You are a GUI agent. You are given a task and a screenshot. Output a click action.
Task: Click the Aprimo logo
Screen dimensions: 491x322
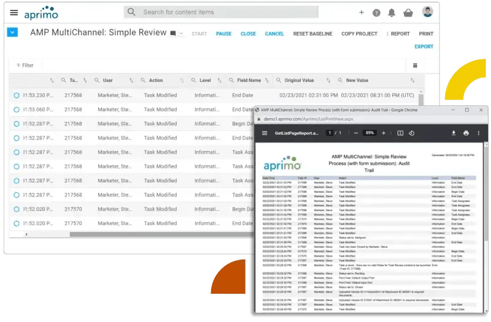(x=41, y=13)
